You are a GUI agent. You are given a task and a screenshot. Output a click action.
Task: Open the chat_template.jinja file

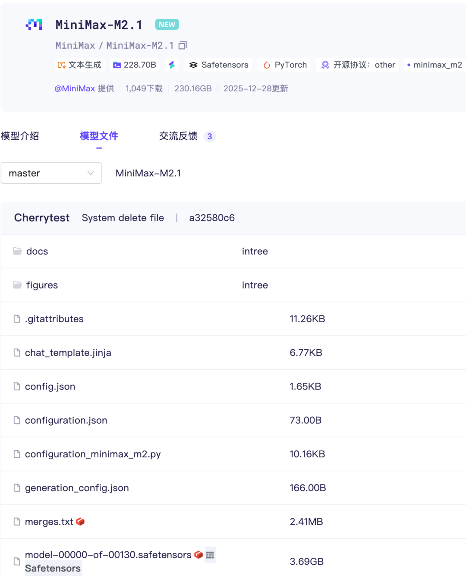(x=68, y=352)
